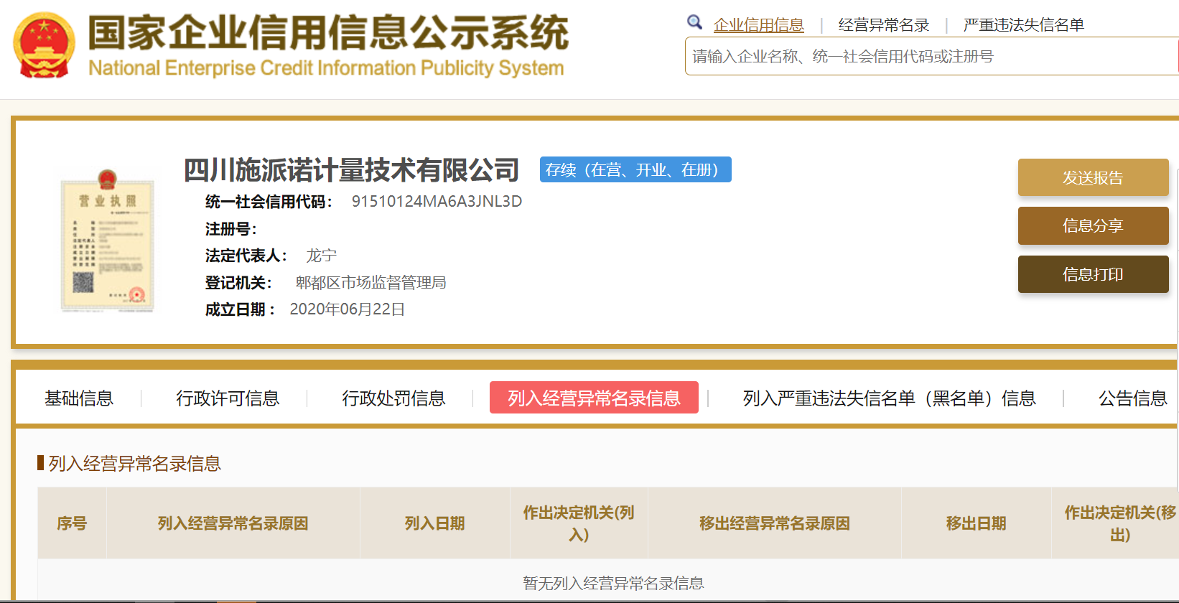Screen dimensions: 1179x603
Task: Select 严重违法失信名单 search category
Action: point(1023,25)
